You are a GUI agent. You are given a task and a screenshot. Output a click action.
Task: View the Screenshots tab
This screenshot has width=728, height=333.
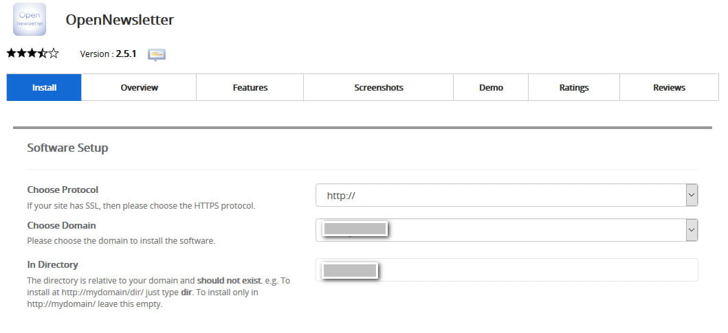(x=378, y=87)
